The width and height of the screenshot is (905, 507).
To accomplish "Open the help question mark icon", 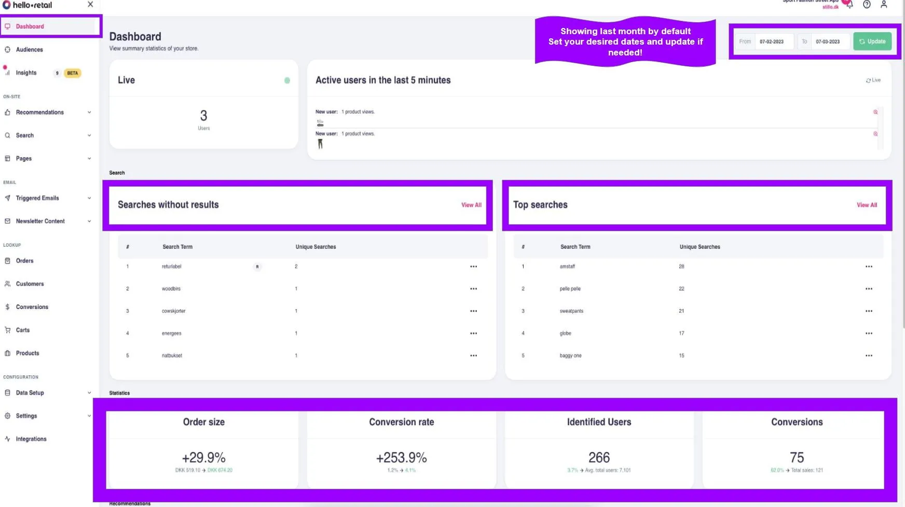I will (x=867, y=5).
